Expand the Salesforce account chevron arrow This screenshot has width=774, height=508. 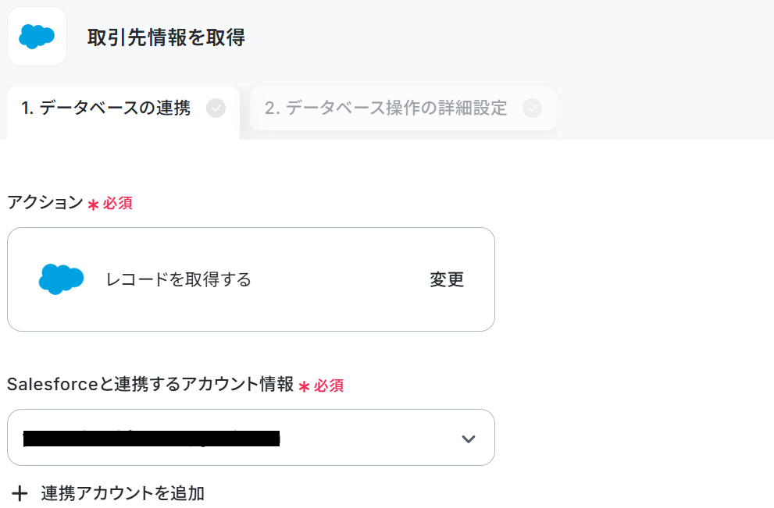[468, 439]
